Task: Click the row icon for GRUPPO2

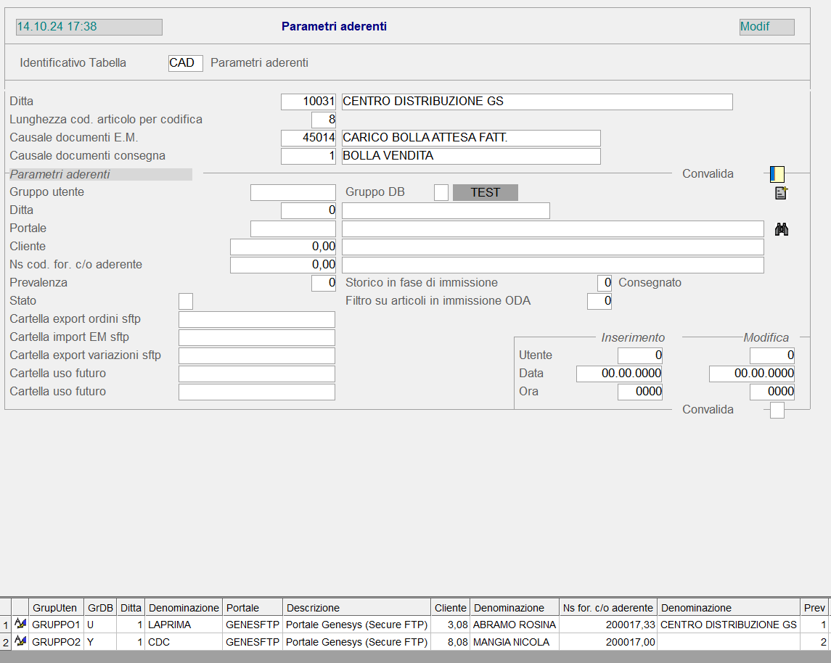Action: (20, 641)
